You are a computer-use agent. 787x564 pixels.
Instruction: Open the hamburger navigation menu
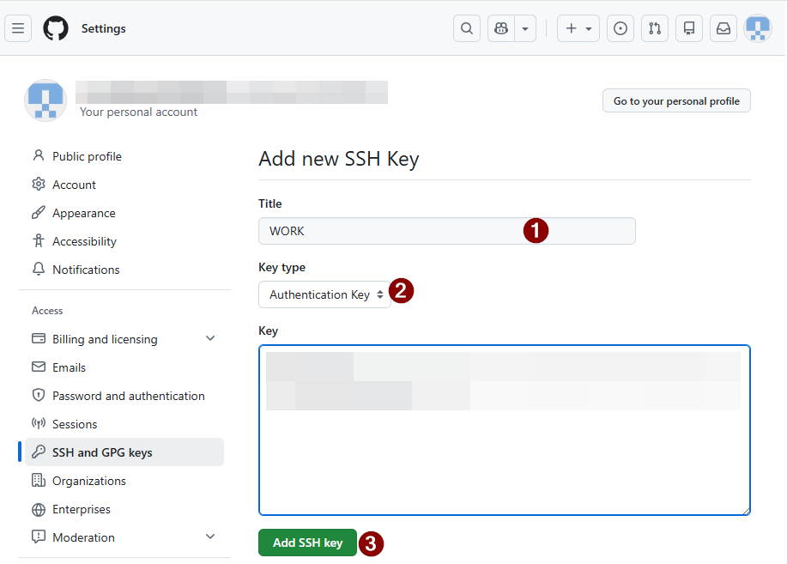pos(18,28)
